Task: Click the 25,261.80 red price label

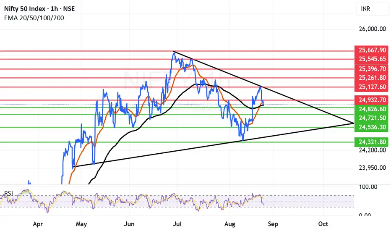Action: pos(372,78)
